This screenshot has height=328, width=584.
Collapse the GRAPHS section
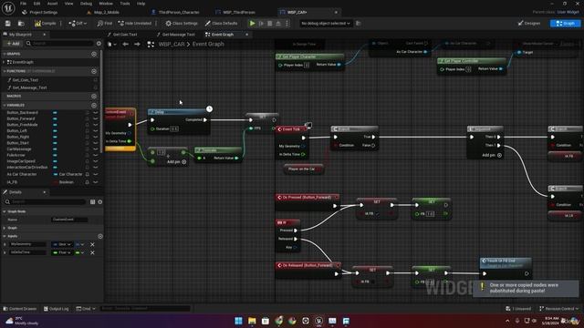(x=4, y=54)
